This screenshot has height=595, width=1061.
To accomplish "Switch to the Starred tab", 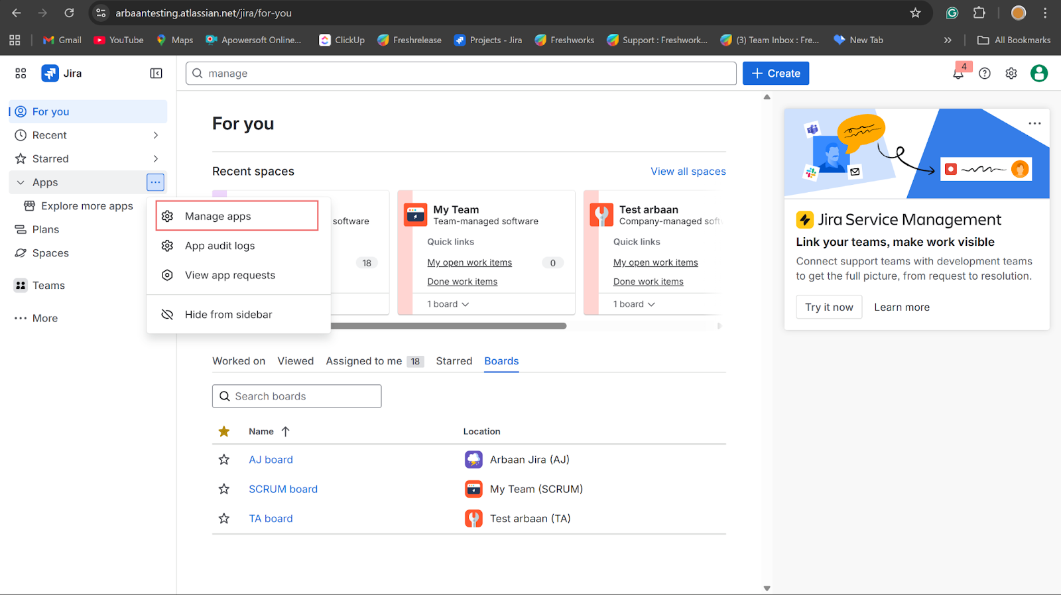I will 454,361.
